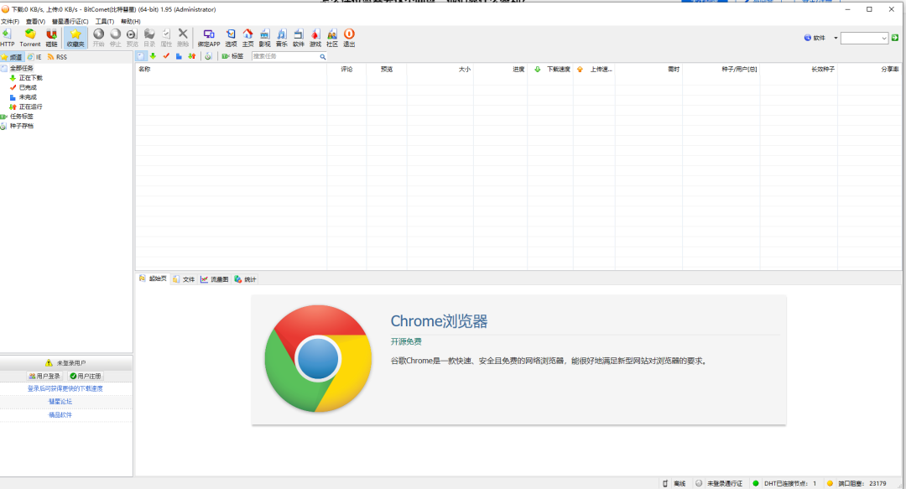Click the 停止 stop task icon

tap(116, 38)
